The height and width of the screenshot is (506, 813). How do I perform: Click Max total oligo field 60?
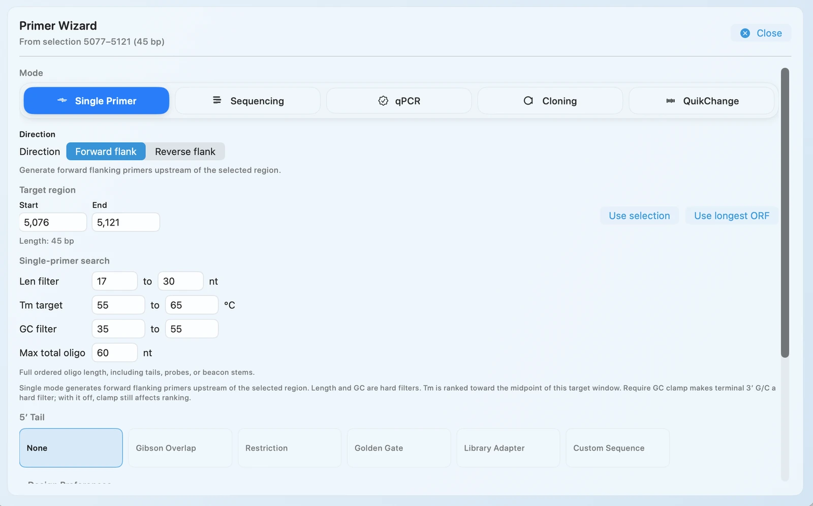(114, 353)
